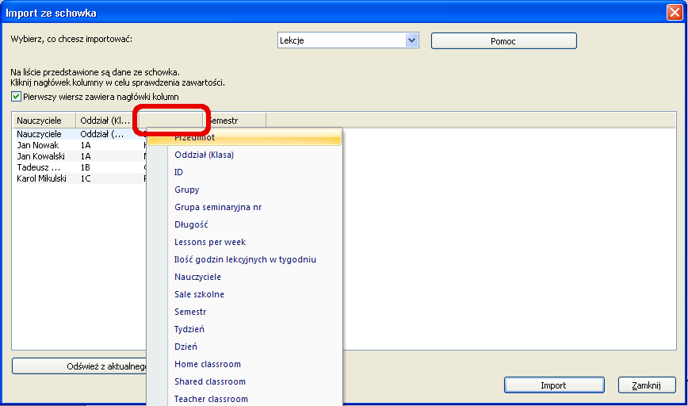The height and width of the screenshot is (406, 688).
Task: Click the Oddział (Kl... column header
Action: [106, 120]
